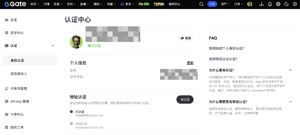
Task: Click the large profile avatar photo
Action: (76, 42)
